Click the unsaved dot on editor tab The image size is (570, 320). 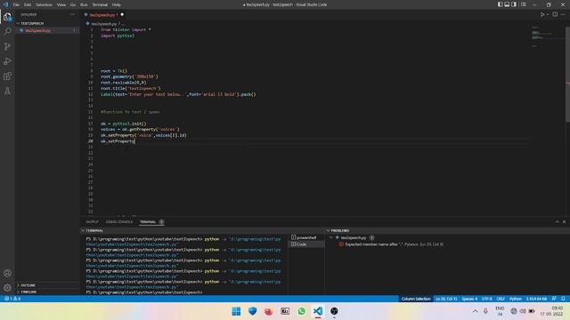pos(122,15)
